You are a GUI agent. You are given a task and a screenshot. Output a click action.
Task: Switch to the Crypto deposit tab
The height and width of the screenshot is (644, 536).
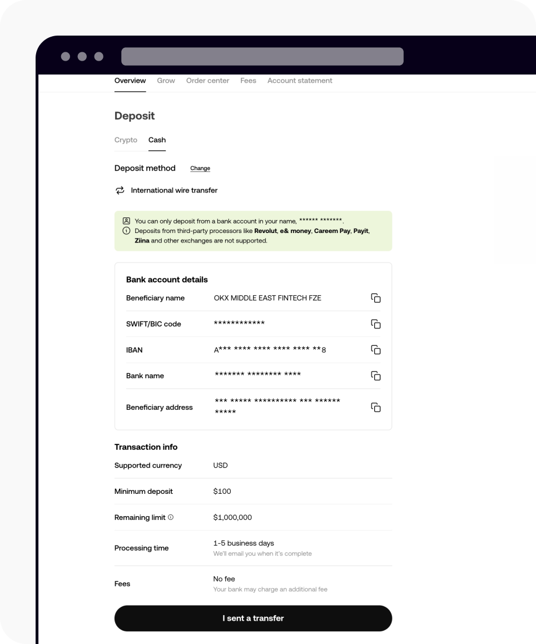[x=126, y=140]
